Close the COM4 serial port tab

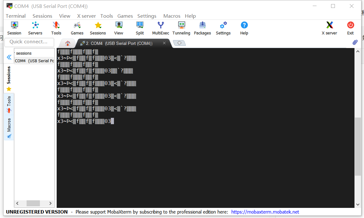coord(164,43)
